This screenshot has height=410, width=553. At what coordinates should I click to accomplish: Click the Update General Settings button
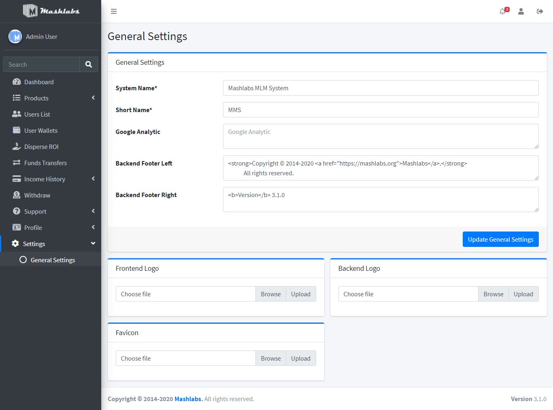click(x=500, y=239)
